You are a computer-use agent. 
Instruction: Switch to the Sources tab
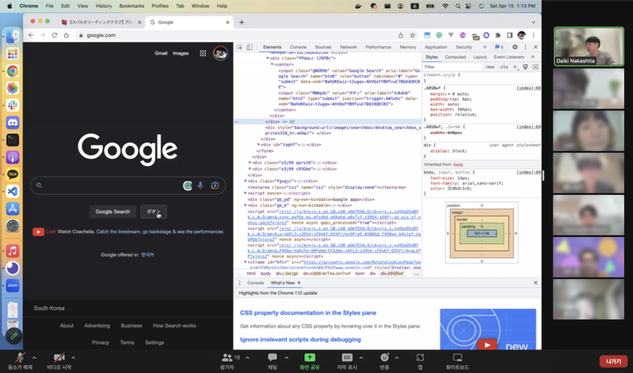(x=323, y=47)
